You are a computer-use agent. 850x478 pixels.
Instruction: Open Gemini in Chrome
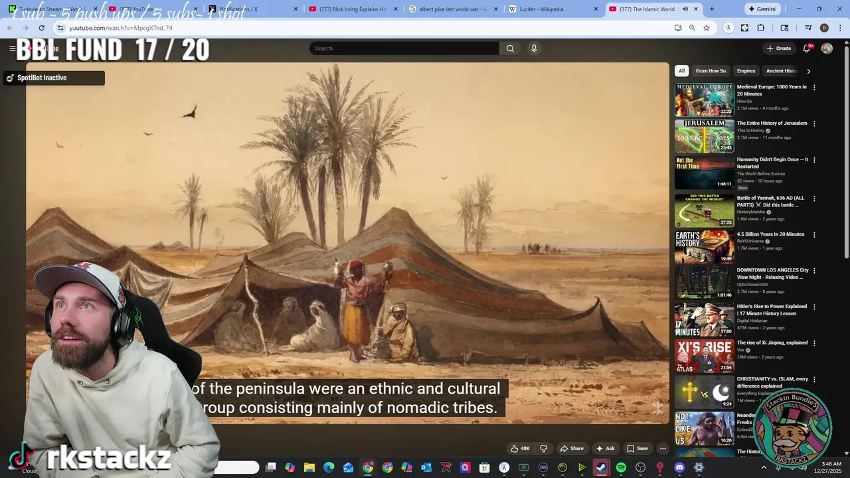[x=762, y=9]
